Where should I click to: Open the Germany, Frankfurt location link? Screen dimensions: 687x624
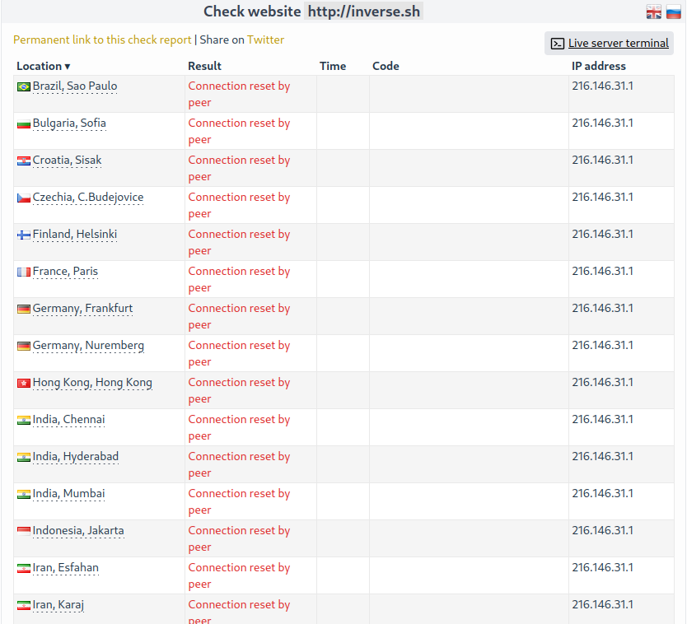click(82, 308)
